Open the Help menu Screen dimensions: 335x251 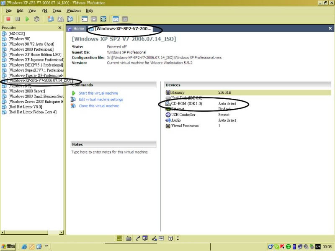point(90,10)
